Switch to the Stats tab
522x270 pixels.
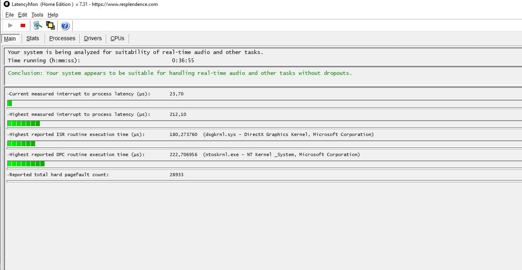tap(33, 38)
